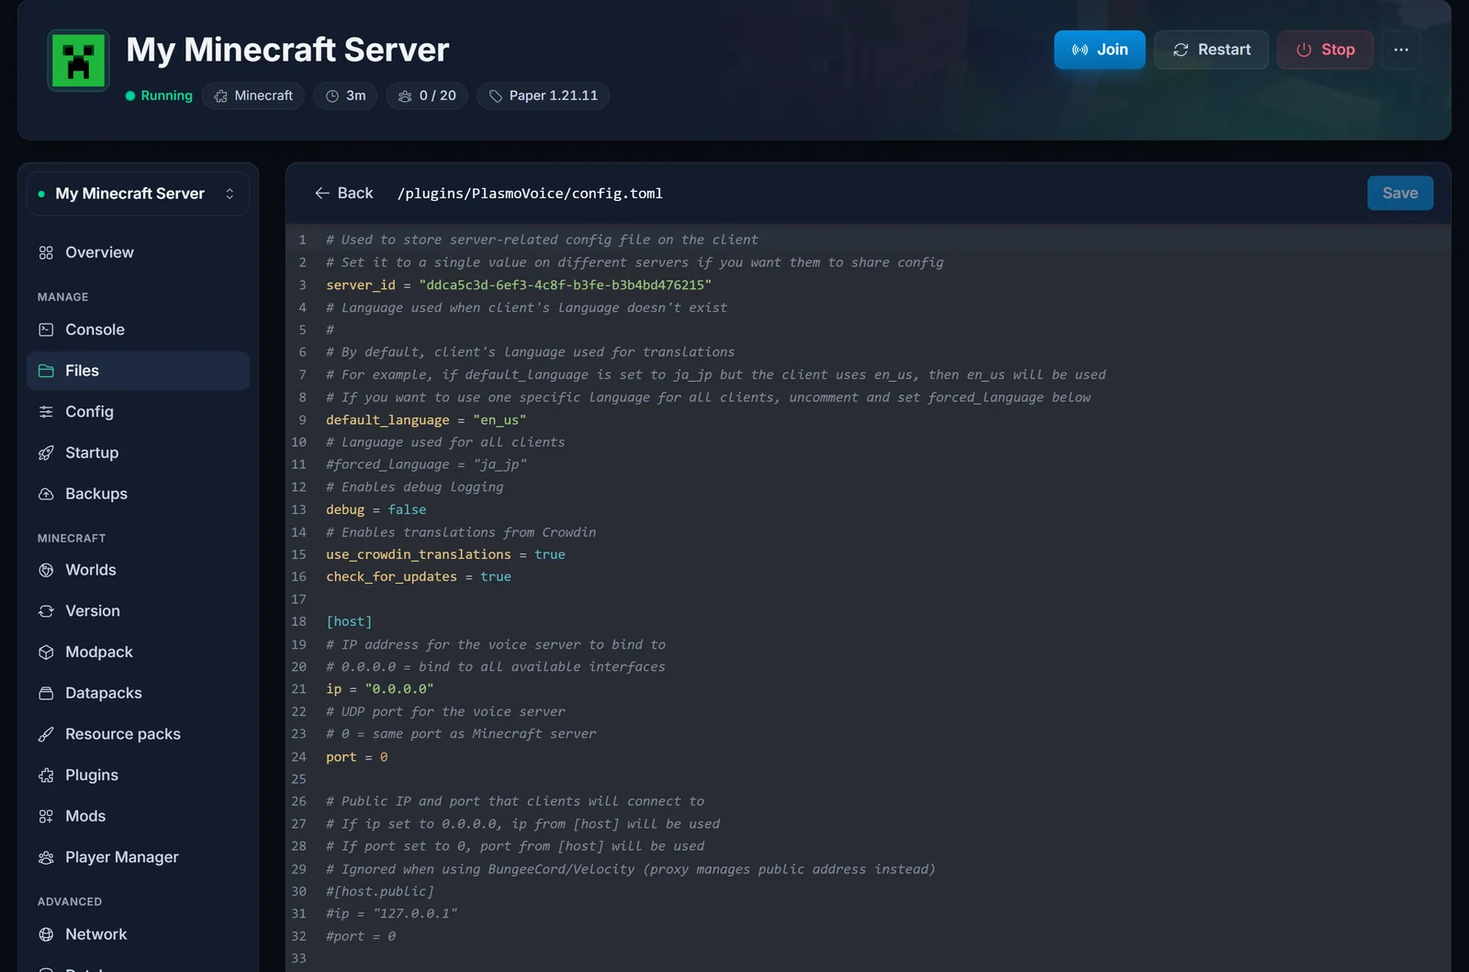Click the port = 0 line 24
This screenshot has height=972, width=1469.
(x=357, y=756)
